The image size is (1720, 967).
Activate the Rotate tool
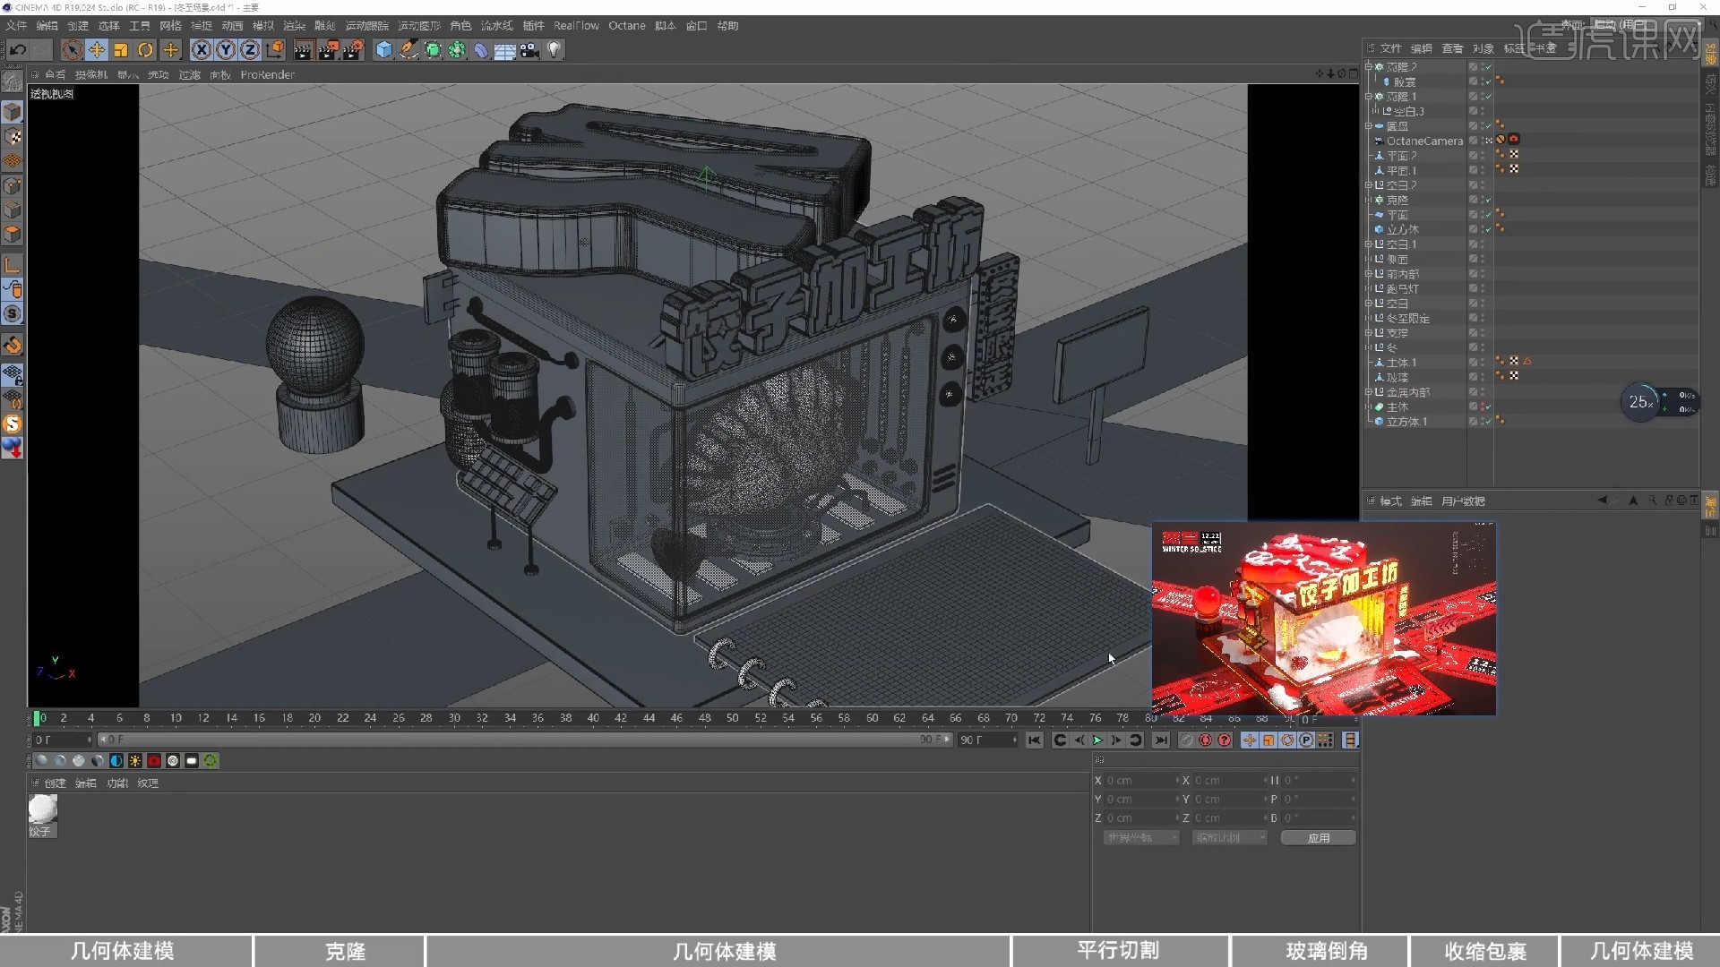pyautogui.click(x=145, y=50)
